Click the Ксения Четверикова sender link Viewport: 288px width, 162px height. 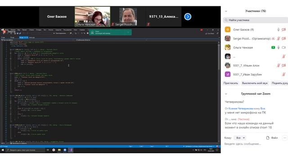click(241, 108)
